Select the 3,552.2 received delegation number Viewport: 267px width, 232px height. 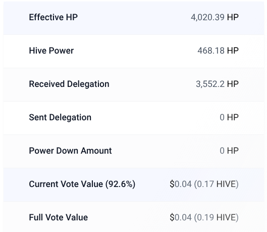tap(210, 84)
